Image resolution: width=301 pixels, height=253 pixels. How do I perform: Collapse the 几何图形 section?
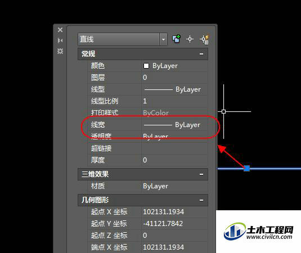pyautogui.click(x=201, y=200)
